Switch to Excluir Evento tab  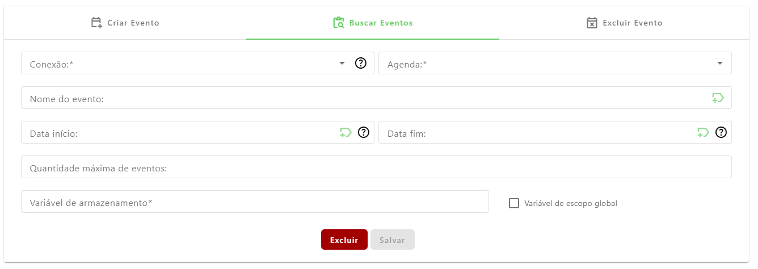click(624, 23)
